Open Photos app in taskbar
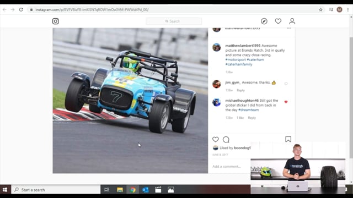The height and width of the screenshot is (198, 353). pos(171,190)
